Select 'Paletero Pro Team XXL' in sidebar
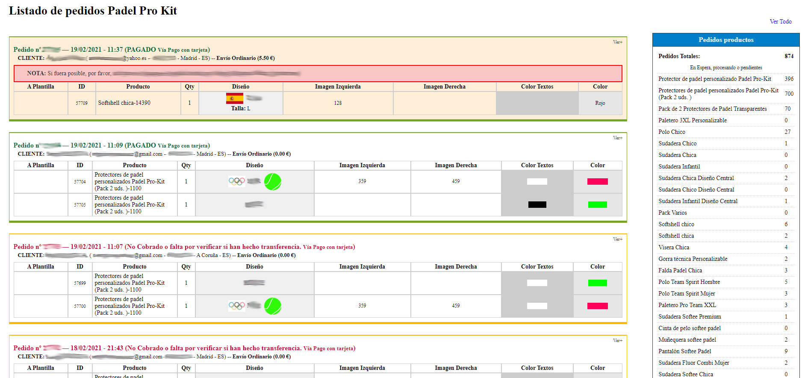 click(726, 305)
